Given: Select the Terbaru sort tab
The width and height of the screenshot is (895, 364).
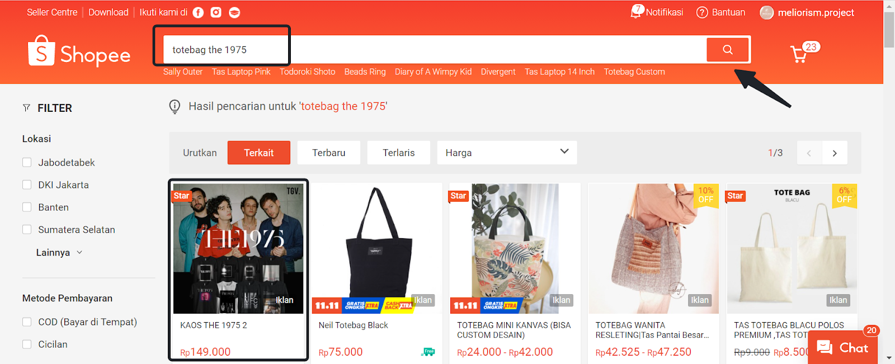Looking at the screenshot, I should click(329, 153).
